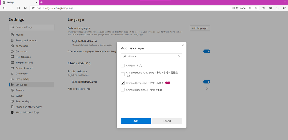Click the search magnifier in Add languages box
Image resolution: width=288 pixels, height=140 pixels.
[x=124, y=56]
